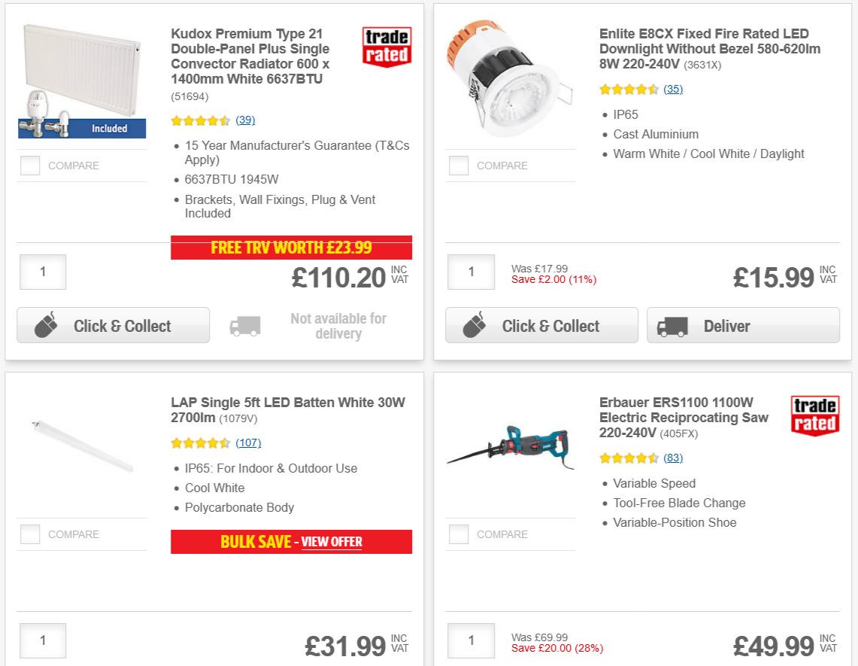
Task: Click the mouse icon on downlight's Click & Collect
Action: click(x=474, y=325)
